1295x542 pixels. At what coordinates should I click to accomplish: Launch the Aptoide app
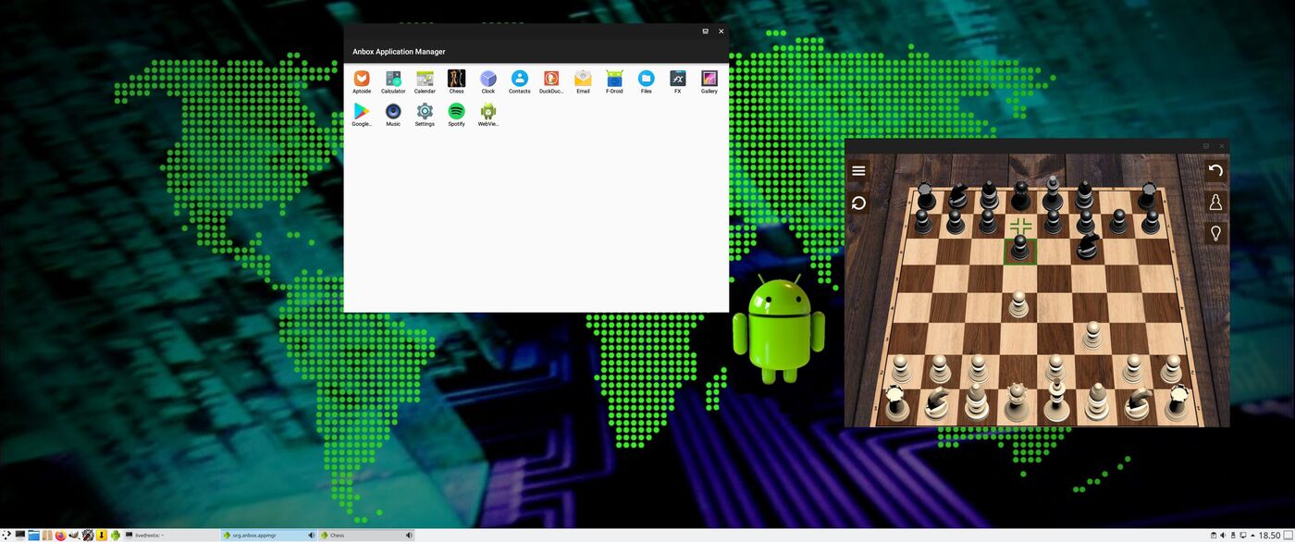pyautogui.click(x=362, y=80)
